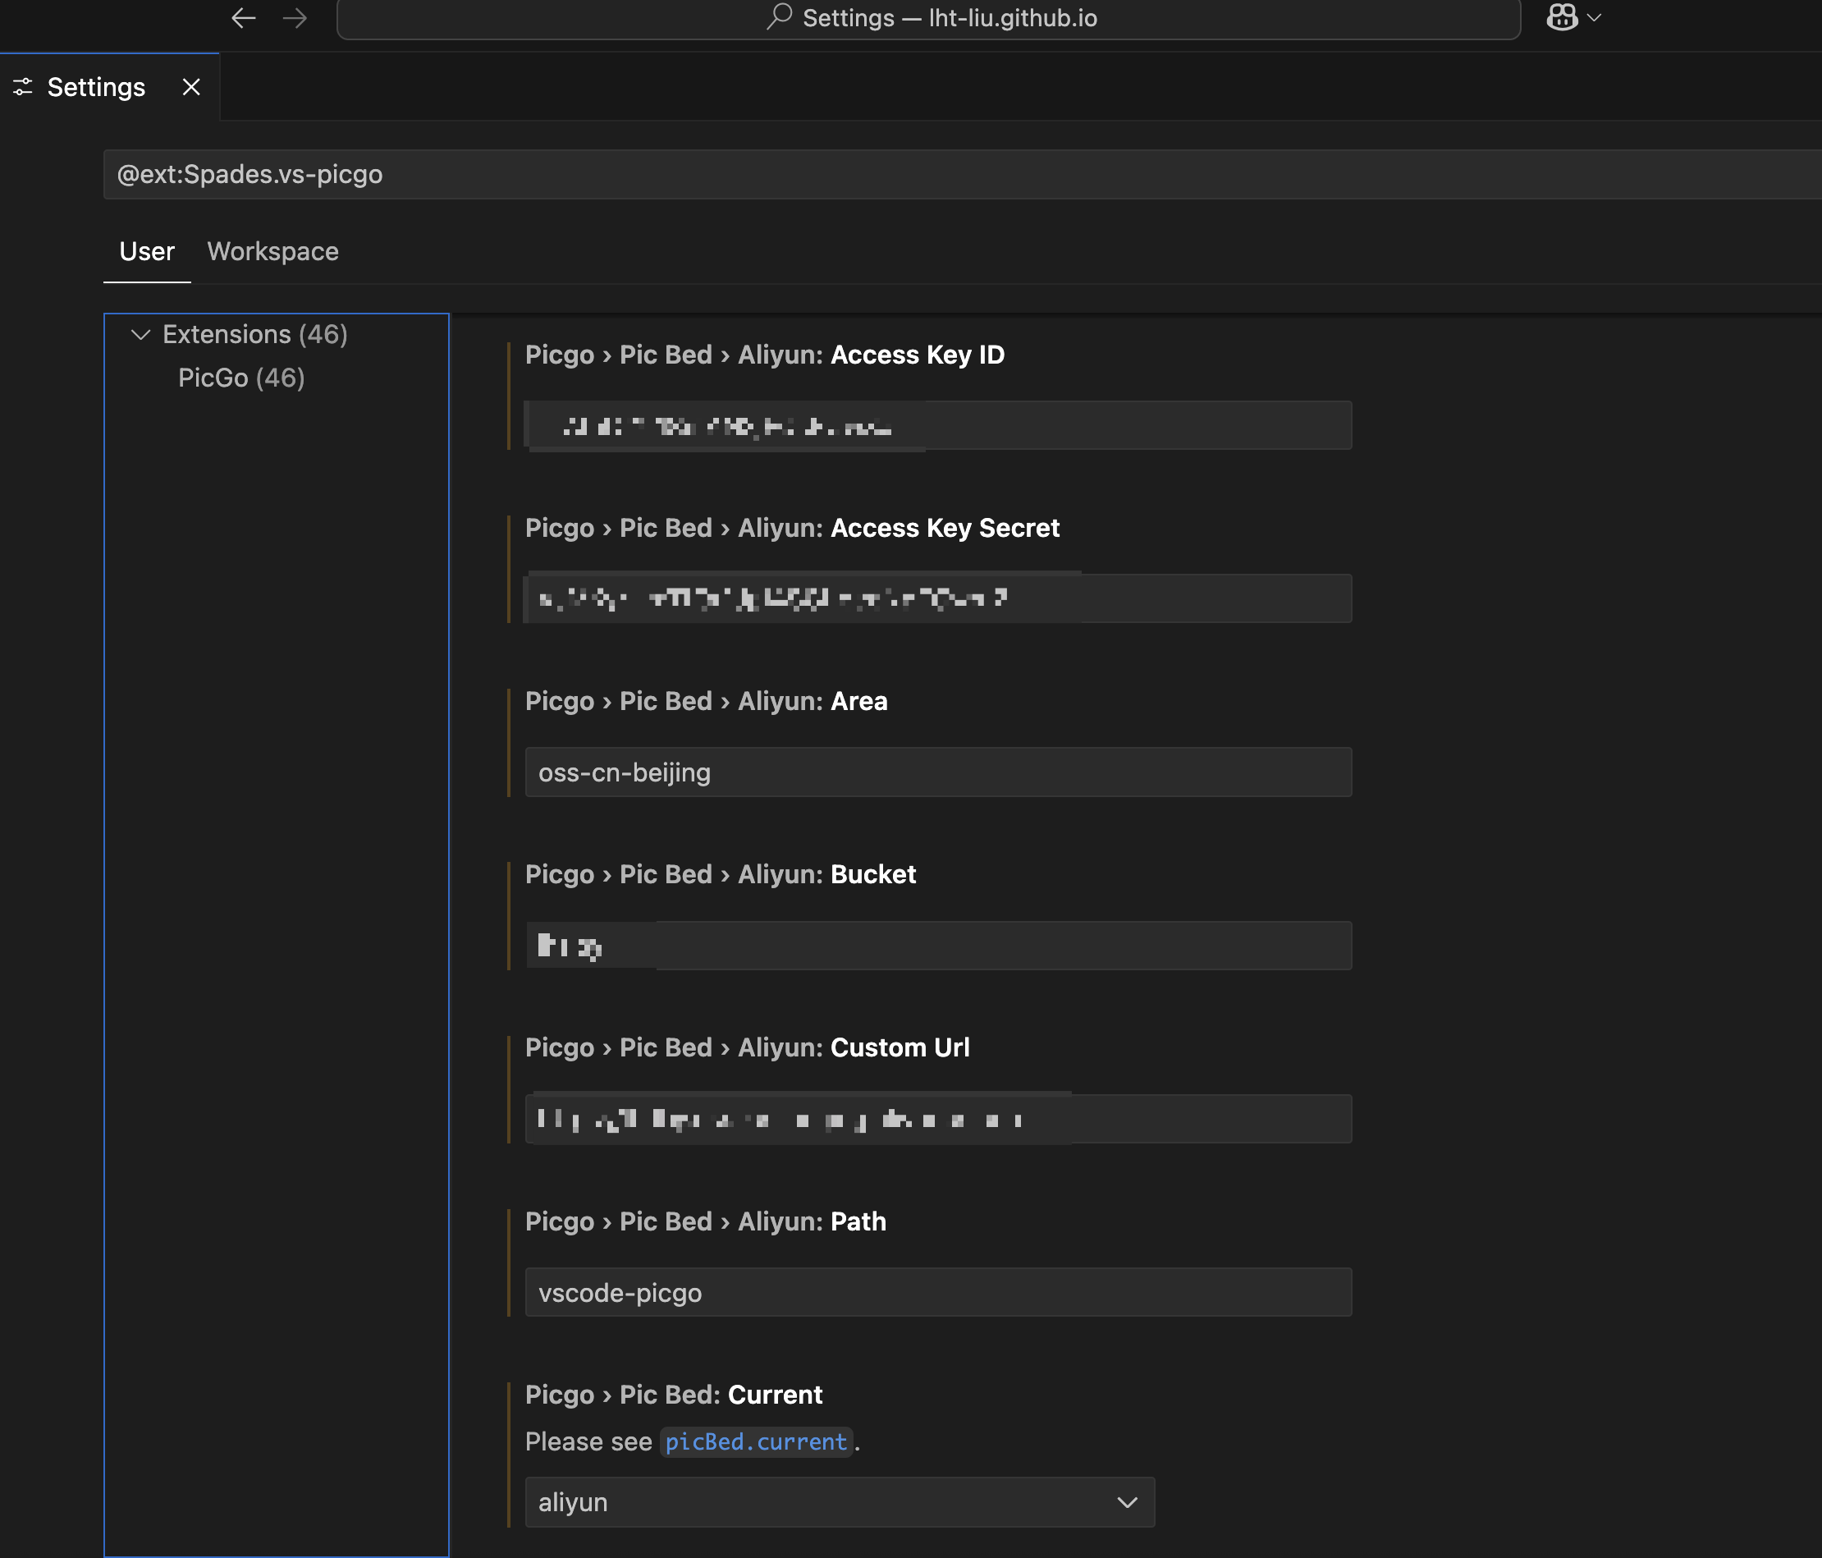Viewport: 1822px width, 1558px height.
Task: Select Extensions (46) in the settings tree
Action: click(255, 334)
